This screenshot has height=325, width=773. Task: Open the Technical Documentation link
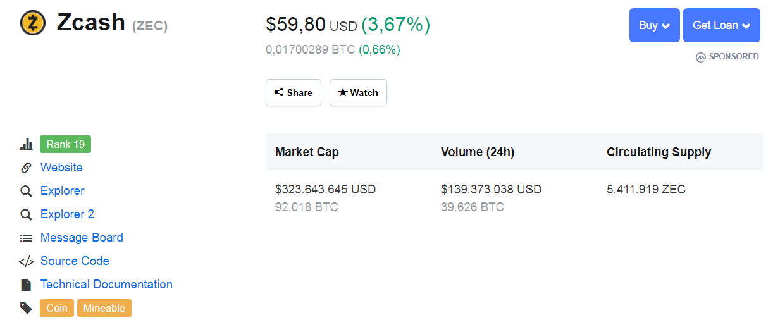click(x=106, y=285)
